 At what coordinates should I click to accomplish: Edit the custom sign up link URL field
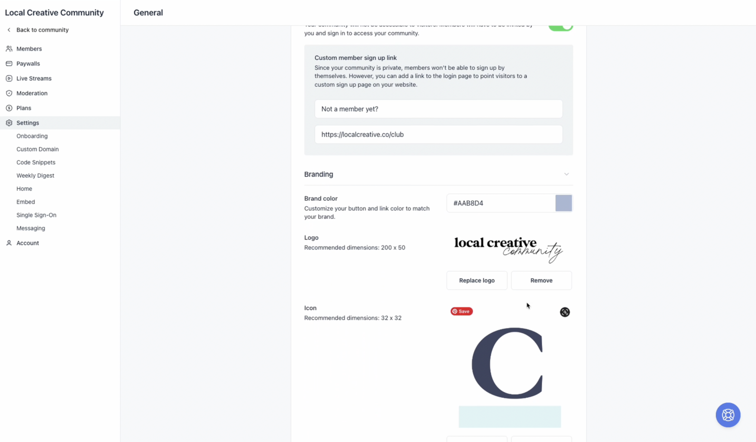(x=438, y=134)
